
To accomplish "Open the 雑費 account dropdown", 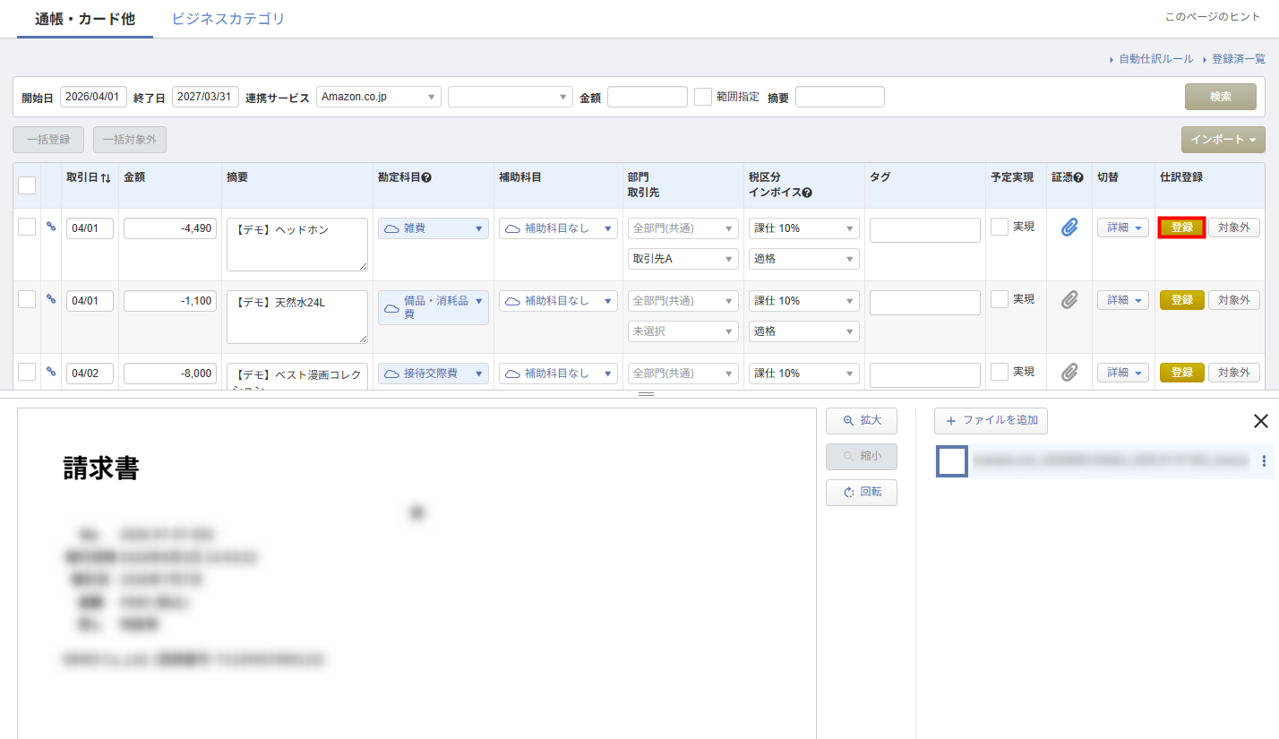I will point(433,228).
